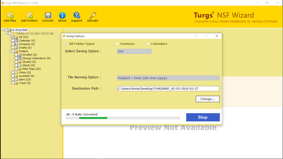
Task: Click the Change... button
Action: pyautogui.click(x=208, y=99)
